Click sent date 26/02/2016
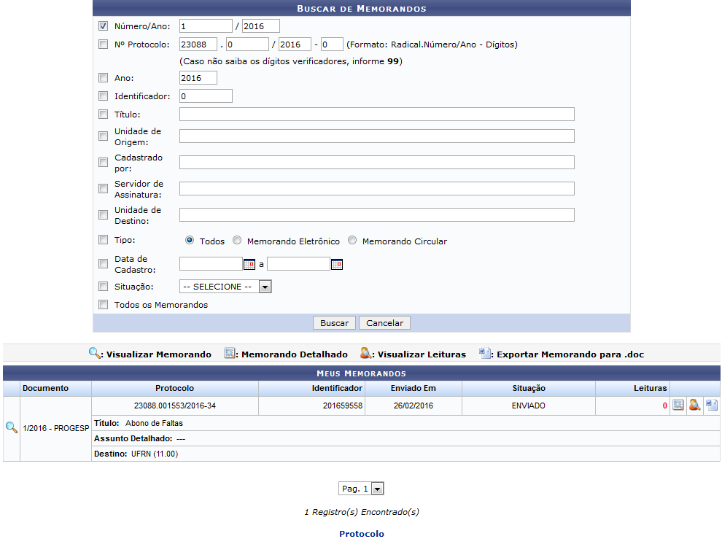Viewport: 722px width, 547px height. point(414,406)
